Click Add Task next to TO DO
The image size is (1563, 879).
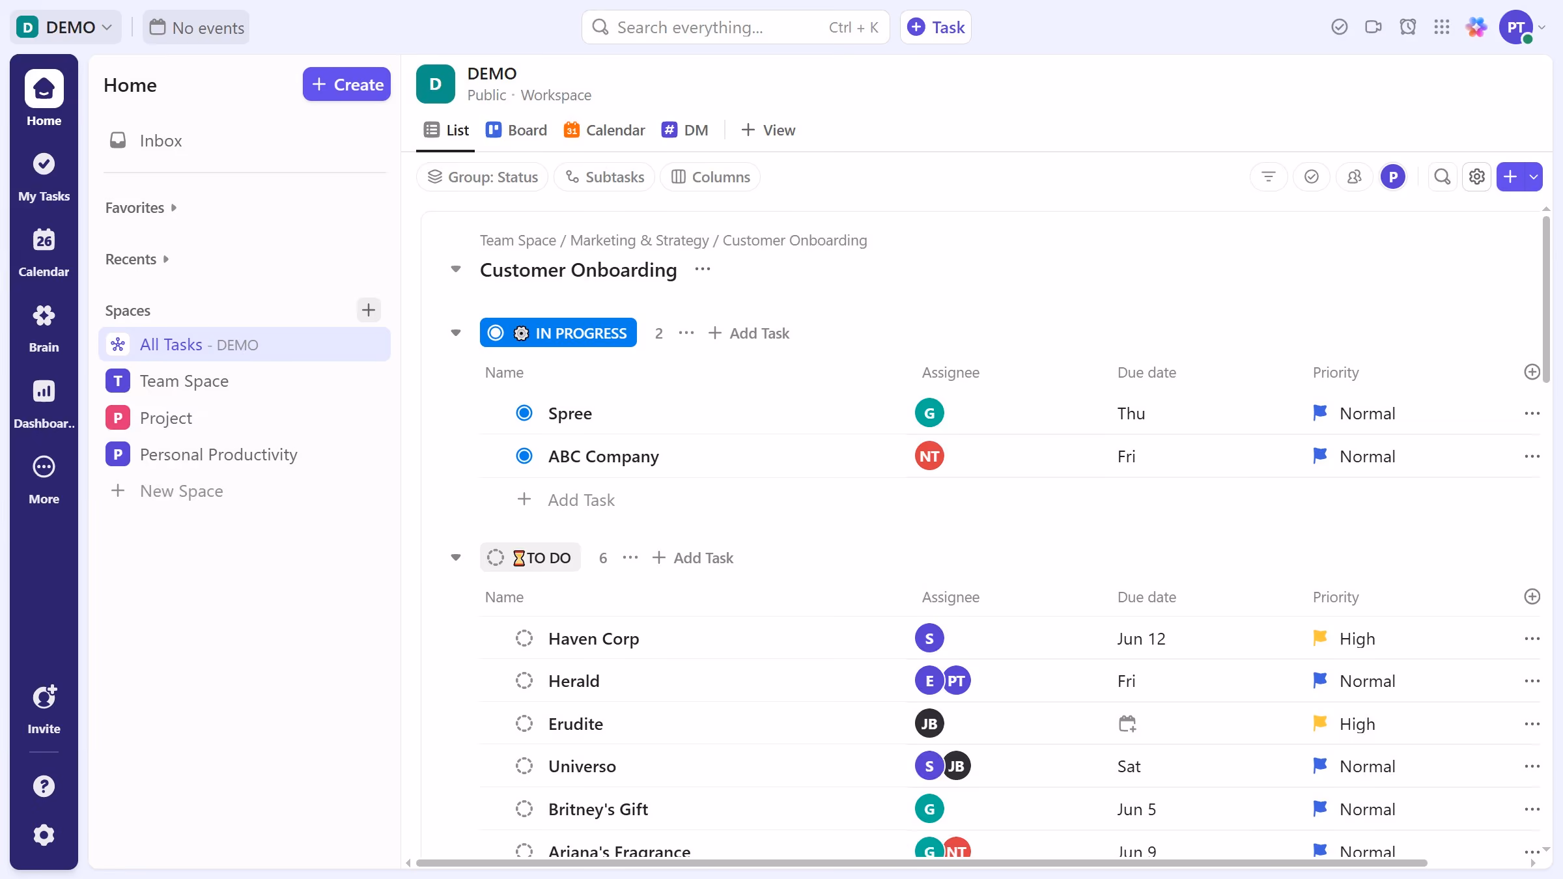pyautogui.click(x=693, y=557)
